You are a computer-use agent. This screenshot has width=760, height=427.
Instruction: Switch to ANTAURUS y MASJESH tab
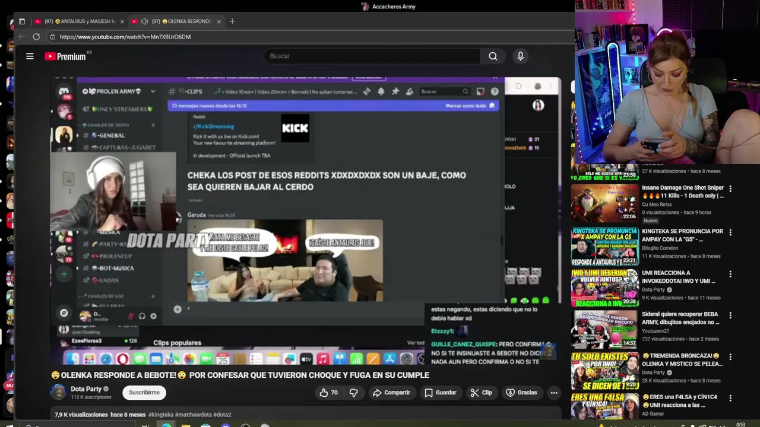(x=80, y=21)
